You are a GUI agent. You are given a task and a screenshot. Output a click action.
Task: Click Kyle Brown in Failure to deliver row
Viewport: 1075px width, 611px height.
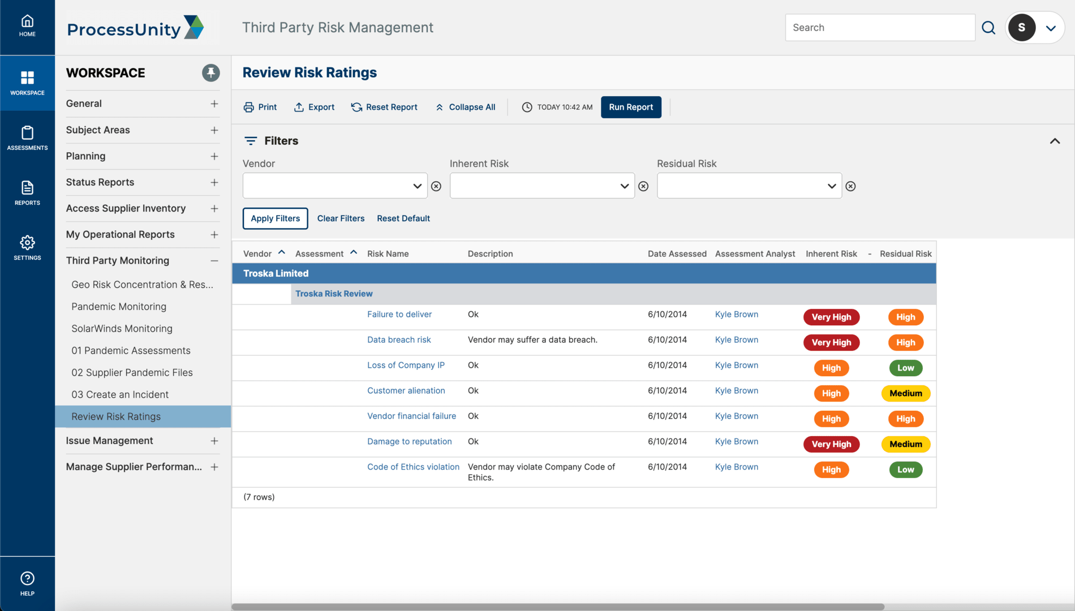737,315
